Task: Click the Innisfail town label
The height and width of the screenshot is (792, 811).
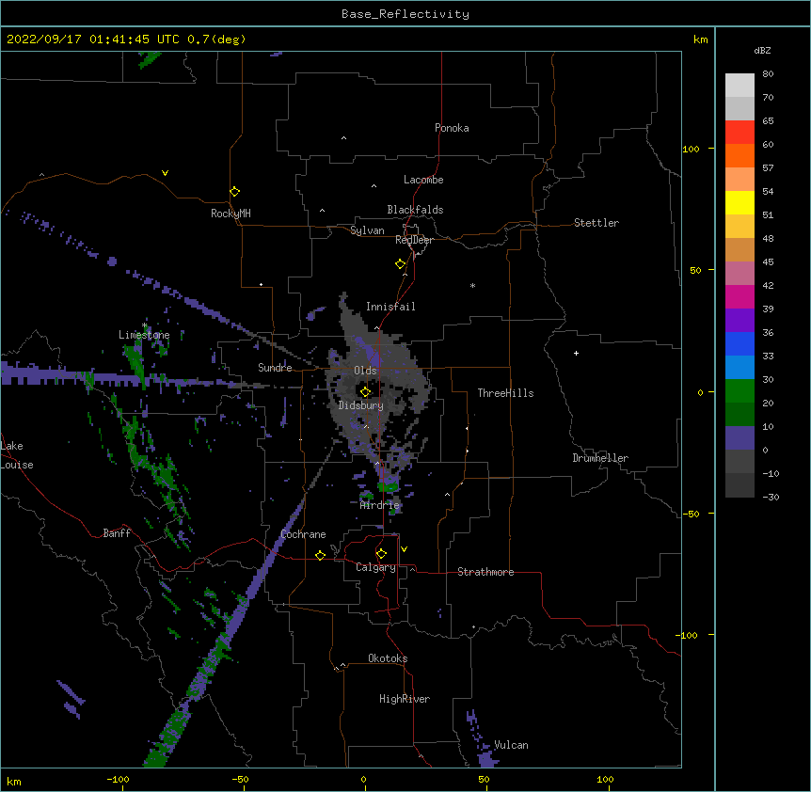Action: click(x=390, y=307)
